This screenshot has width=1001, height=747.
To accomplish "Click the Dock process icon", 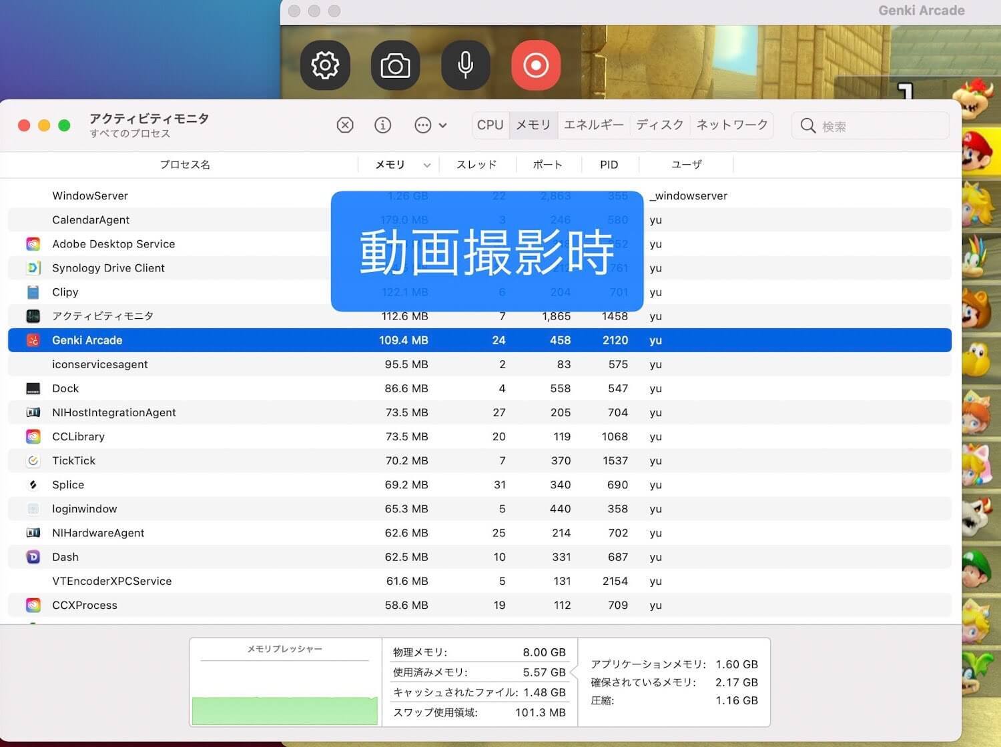I will 33,389.
